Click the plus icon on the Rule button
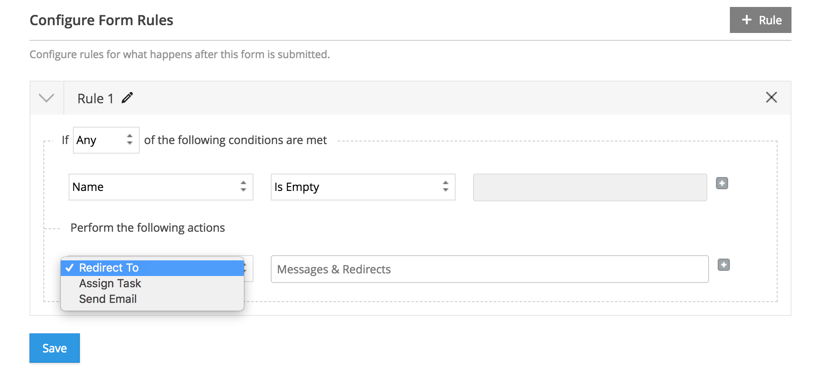Viewport: 821px width, 381px height. pyautogui.click(x=746, y=20)
